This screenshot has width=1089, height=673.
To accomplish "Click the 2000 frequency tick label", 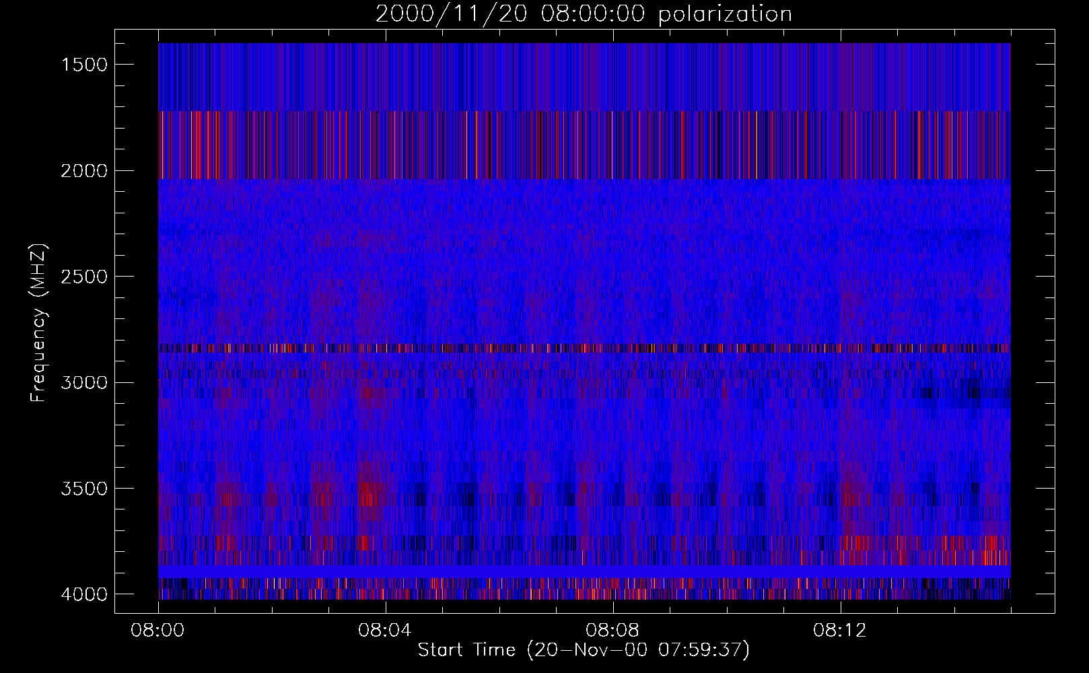I will pyautogui.click(x=84, y=171).
